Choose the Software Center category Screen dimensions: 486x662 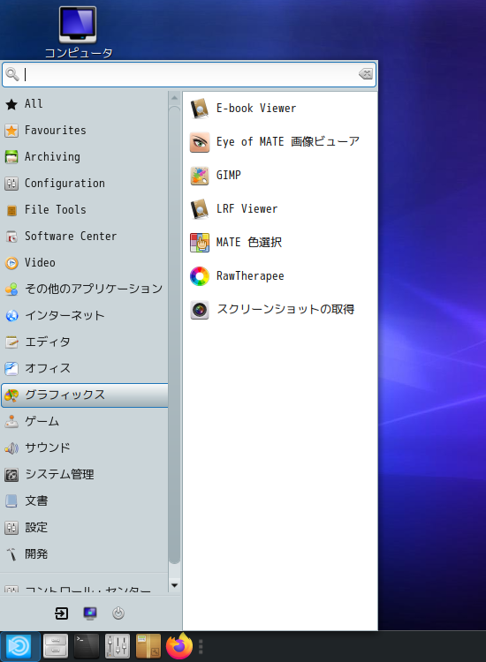click(x=85, y=236)
